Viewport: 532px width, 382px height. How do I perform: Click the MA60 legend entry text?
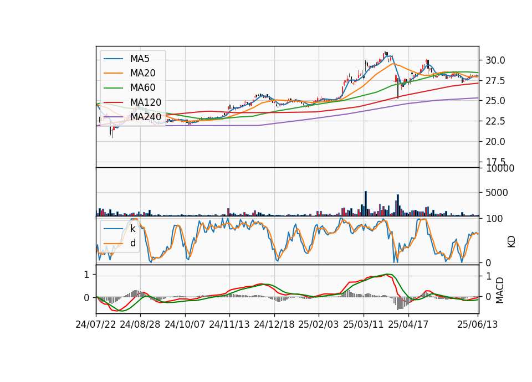[x=142, y=87]
